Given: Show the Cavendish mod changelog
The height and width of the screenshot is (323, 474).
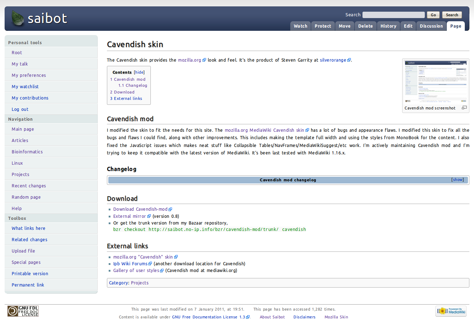Looking at the screenshot, I should click(458, 180).
